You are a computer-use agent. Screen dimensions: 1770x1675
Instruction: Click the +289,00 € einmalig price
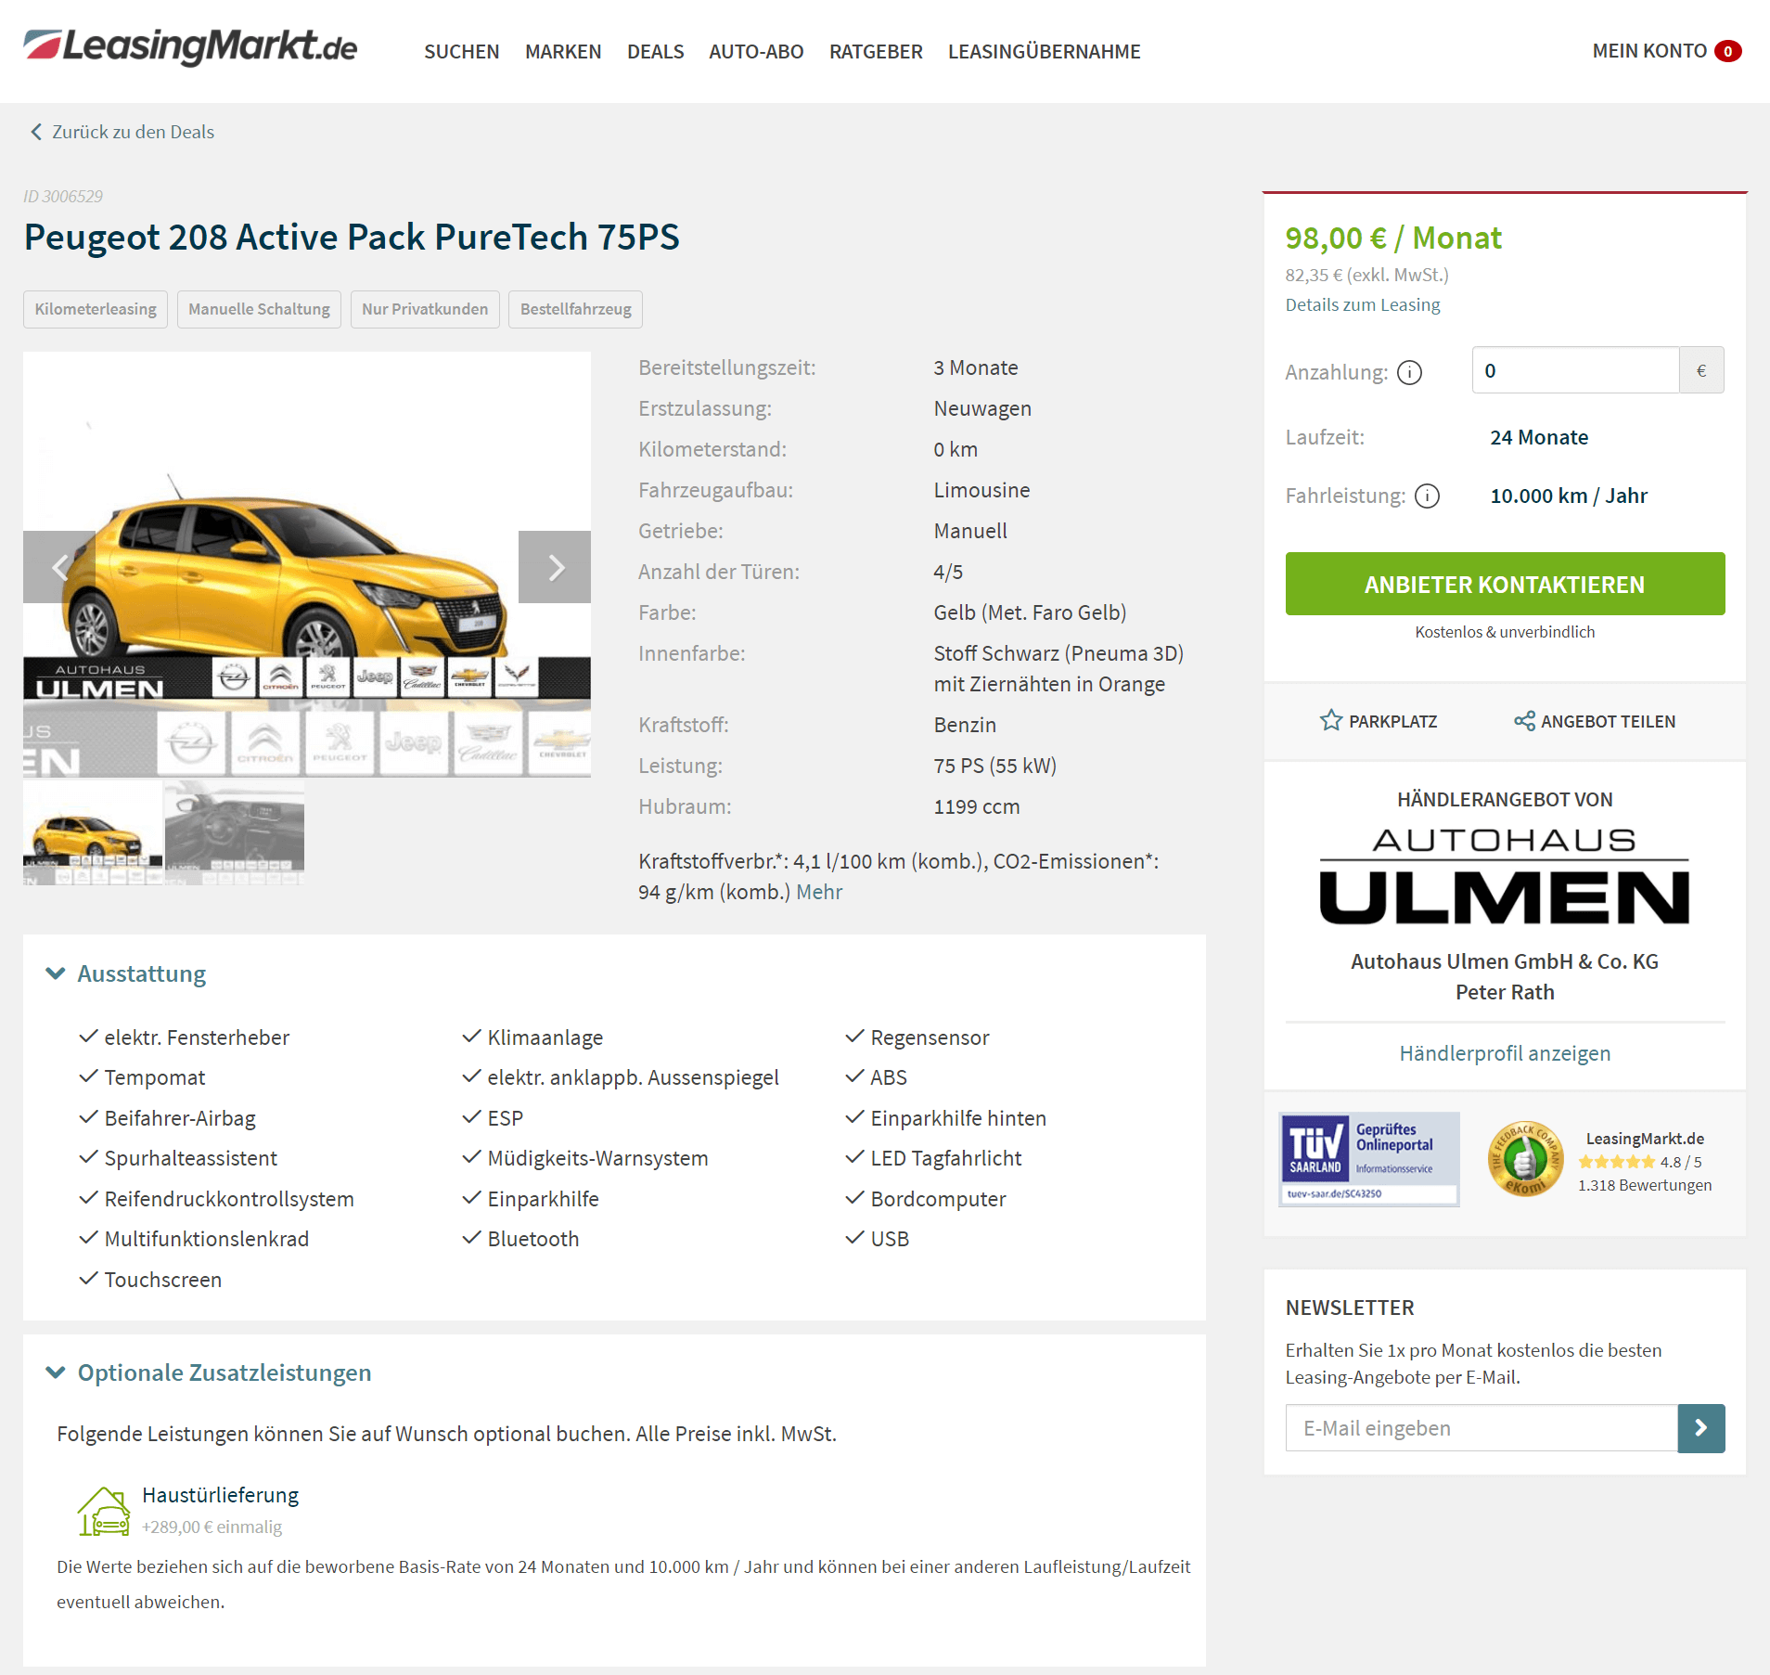(212, 1527)
